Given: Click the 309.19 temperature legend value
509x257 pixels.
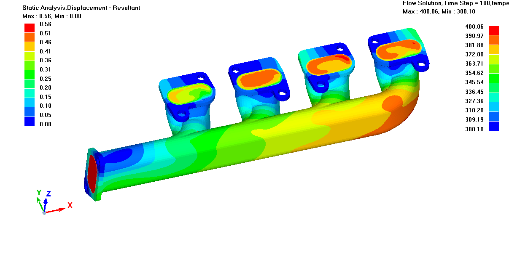Looking at the screenshot, I should point(474,119).
